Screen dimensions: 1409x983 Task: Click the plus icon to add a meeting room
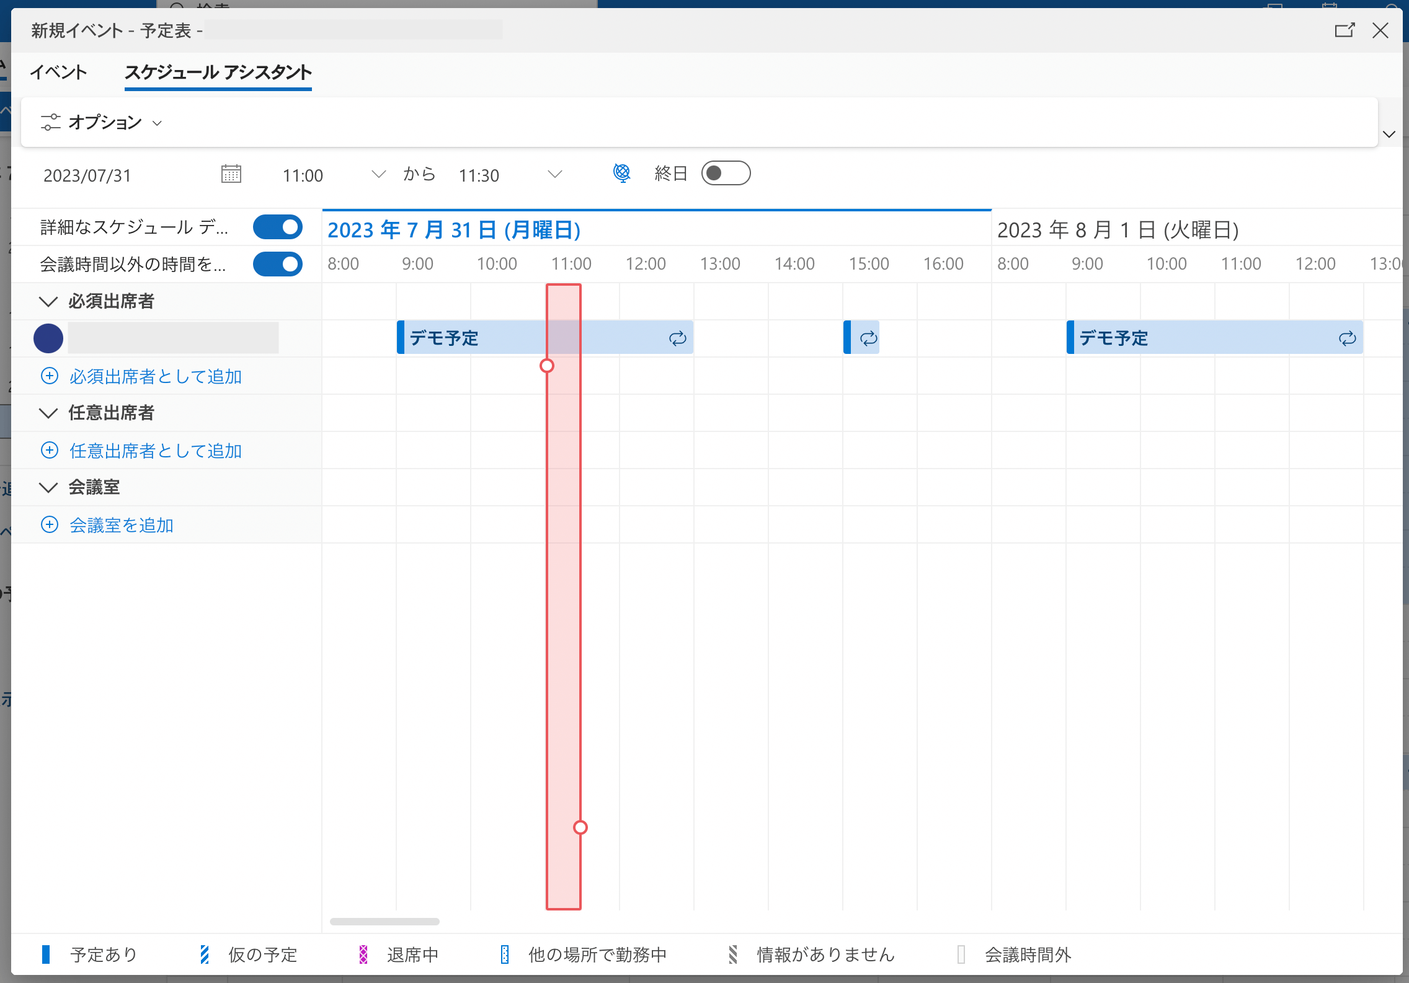(50, 524)
